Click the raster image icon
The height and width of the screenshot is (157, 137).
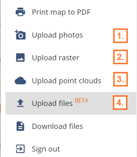(x=20, y=57)
